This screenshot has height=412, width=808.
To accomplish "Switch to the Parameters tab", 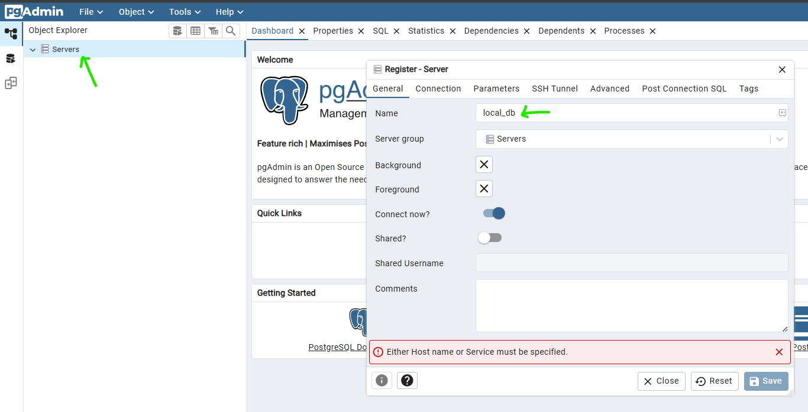I will coord(496,89).
